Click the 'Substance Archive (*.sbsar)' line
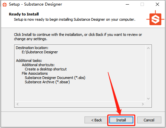Image resolution: width=166 pixels, height=128 pixels. coord(47,82)
